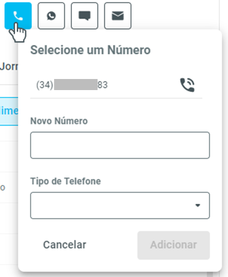Expand the phone type caret arrow
Viewport: 228px width, 277px height.
pos(198,205)
